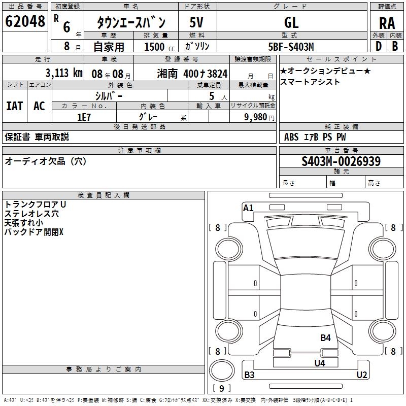406x406 pixels.
Task: Click the air conditioner value AC
Action: (x=39, y=106)
